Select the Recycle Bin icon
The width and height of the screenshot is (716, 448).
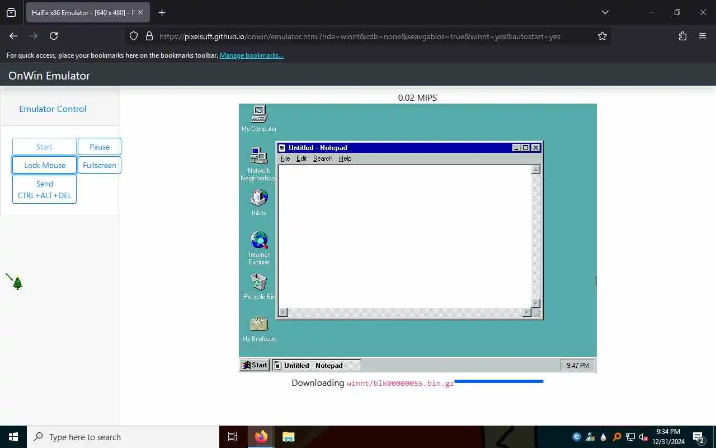[x=259, y=286]
